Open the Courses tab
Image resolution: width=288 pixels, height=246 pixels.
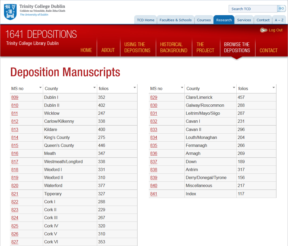coord(204,20)
